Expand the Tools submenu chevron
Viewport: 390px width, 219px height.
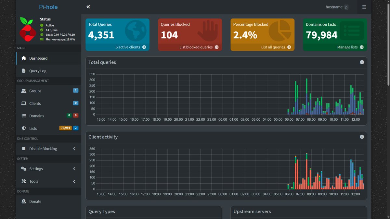point(74,181)
